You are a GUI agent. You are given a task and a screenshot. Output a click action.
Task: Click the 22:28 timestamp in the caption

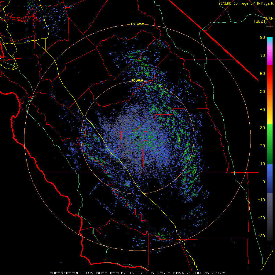(218, 273)
